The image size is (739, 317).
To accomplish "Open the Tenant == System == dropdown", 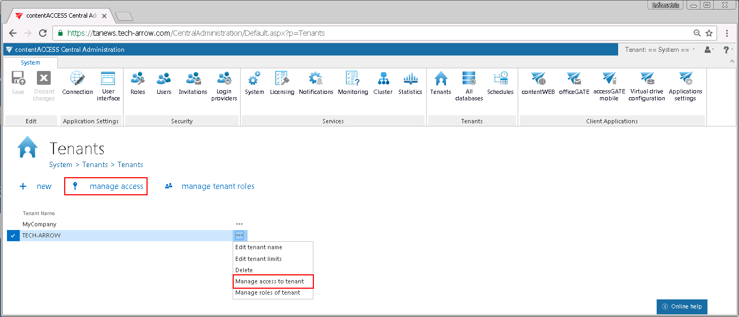I will [660, 50].
